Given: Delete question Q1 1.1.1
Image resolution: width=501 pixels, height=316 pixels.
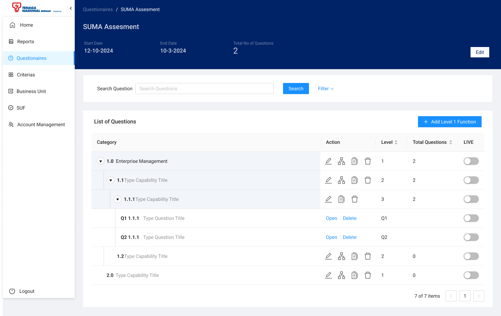Looking at the screenshot, I should coord(349,218).
